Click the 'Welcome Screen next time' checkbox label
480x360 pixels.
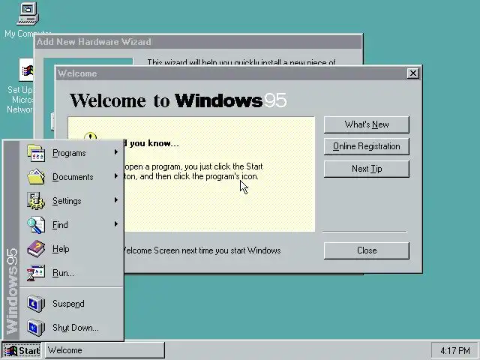coord(202,250)
